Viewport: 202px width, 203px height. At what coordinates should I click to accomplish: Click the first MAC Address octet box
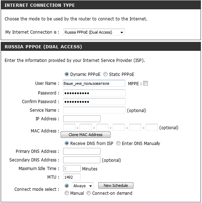[x=69, y=127]
